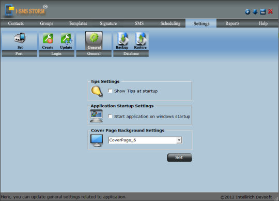The height and width of the screenshot is (201, 279).
Task: Click the Application Startup Settings heading
Action: 122,106
